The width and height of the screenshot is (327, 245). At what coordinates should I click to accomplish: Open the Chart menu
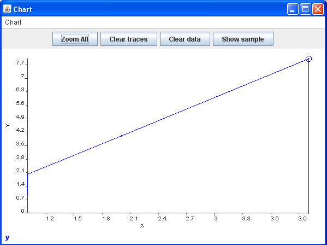click(13, 22)
